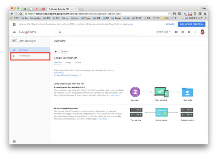Screen dimensions: 217x157
Task: Show notifications with the bell icon
Action: pos(189,32)
